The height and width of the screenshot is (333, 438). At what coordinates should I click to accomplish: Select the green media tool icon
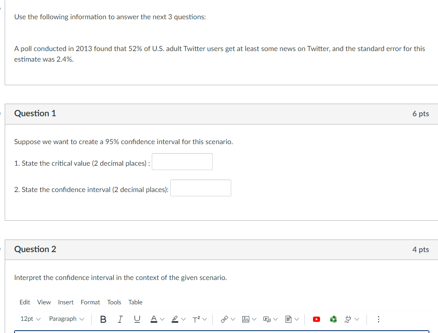333,319
